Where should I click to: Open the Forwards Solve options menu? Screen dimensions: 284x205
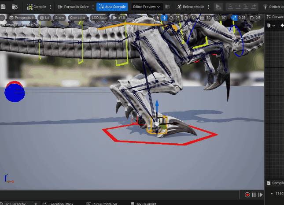click(x=93, y=7)
